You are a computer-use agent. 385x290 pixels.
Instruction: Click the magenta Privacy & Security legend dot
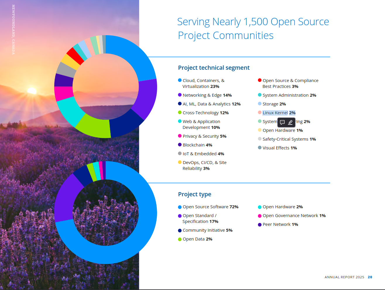coord(180,136)
